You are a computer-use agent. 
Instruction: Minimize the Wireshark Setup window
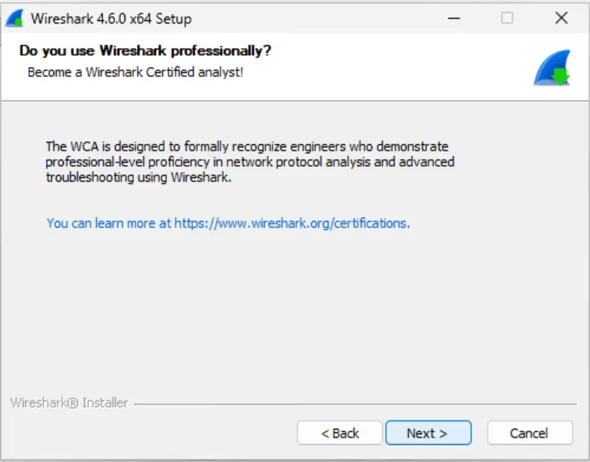pyautogui.click(x=452, y=18)
